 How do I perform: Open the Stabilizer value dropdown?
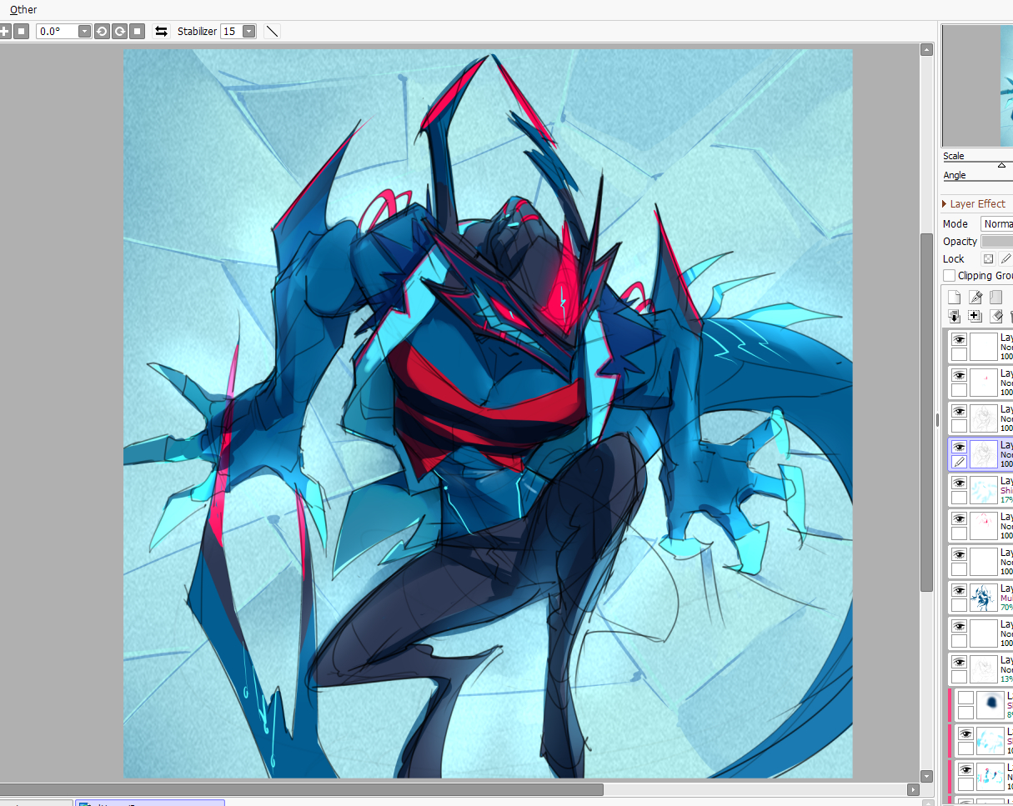coord(249,31)
